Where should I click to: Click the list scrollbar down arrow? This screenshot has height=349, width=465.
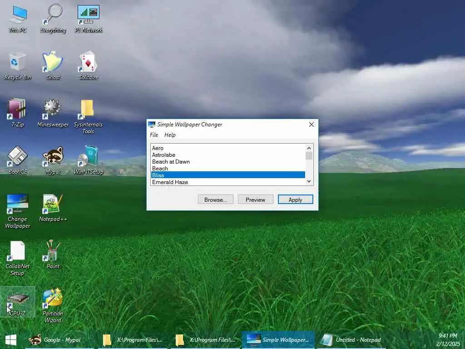click(309, 181)
